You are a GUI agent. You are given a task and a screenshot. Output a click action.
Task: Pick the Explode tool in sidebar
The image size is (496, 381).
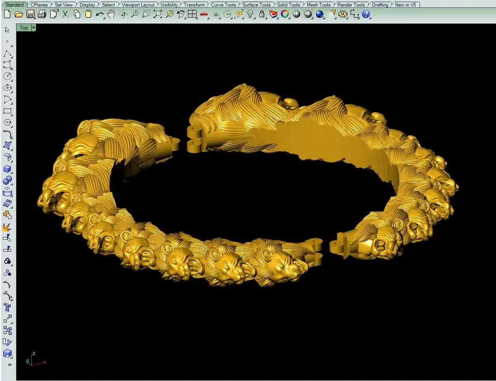click(7, 227)
